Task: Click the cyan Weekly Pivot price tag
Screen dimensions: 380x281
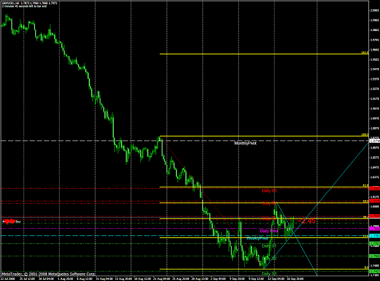Action: 374,236
